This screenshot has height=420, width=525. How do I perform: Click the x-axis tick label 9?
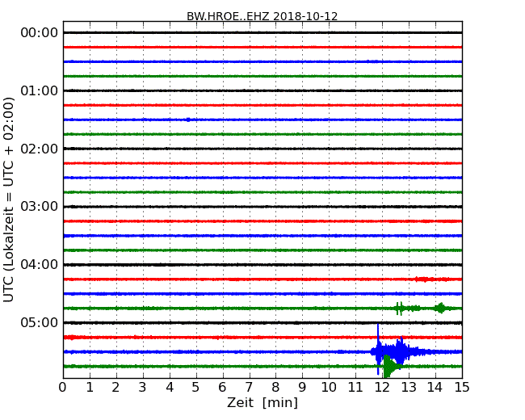(302, 388)
